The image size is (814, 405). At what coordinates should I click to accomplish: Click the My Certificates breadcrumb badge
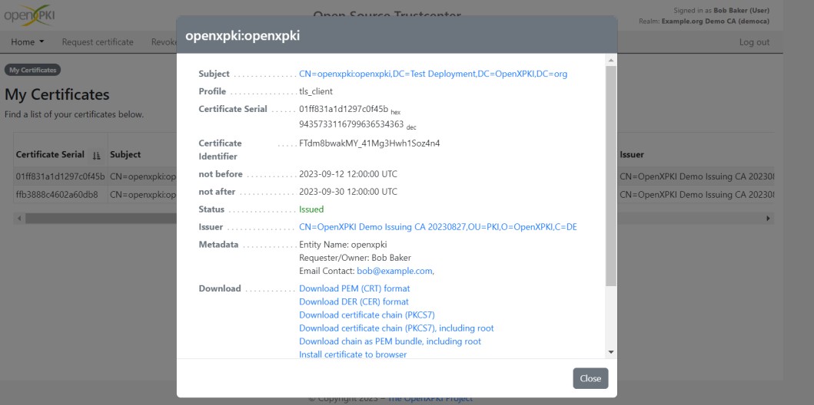pos(33,70)
